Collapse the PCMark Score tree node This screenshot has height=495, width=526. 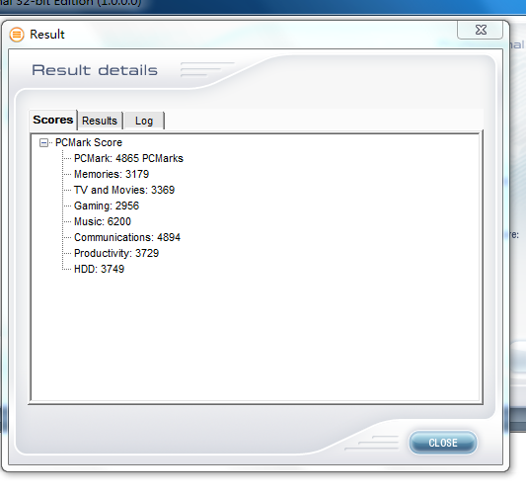pyautogui.click(x=43, y=142)
